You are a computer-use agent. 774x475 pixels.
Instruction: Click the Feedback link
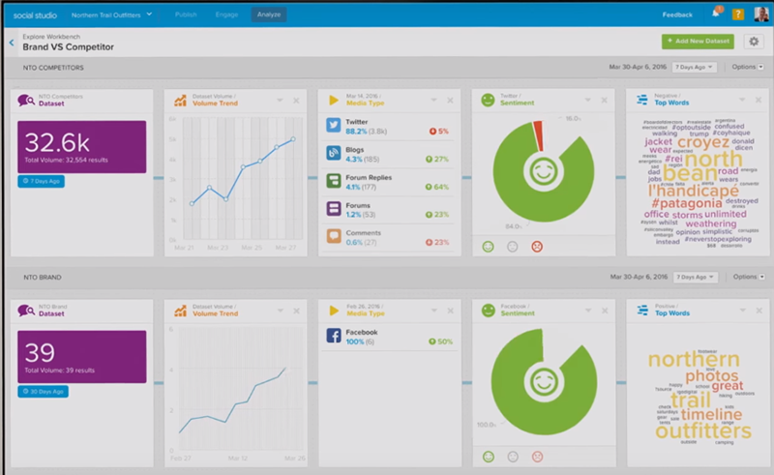tap(677, 15)
